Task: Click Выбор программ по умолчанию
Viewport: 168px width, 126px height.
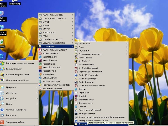Action: (x=19, y=63)
